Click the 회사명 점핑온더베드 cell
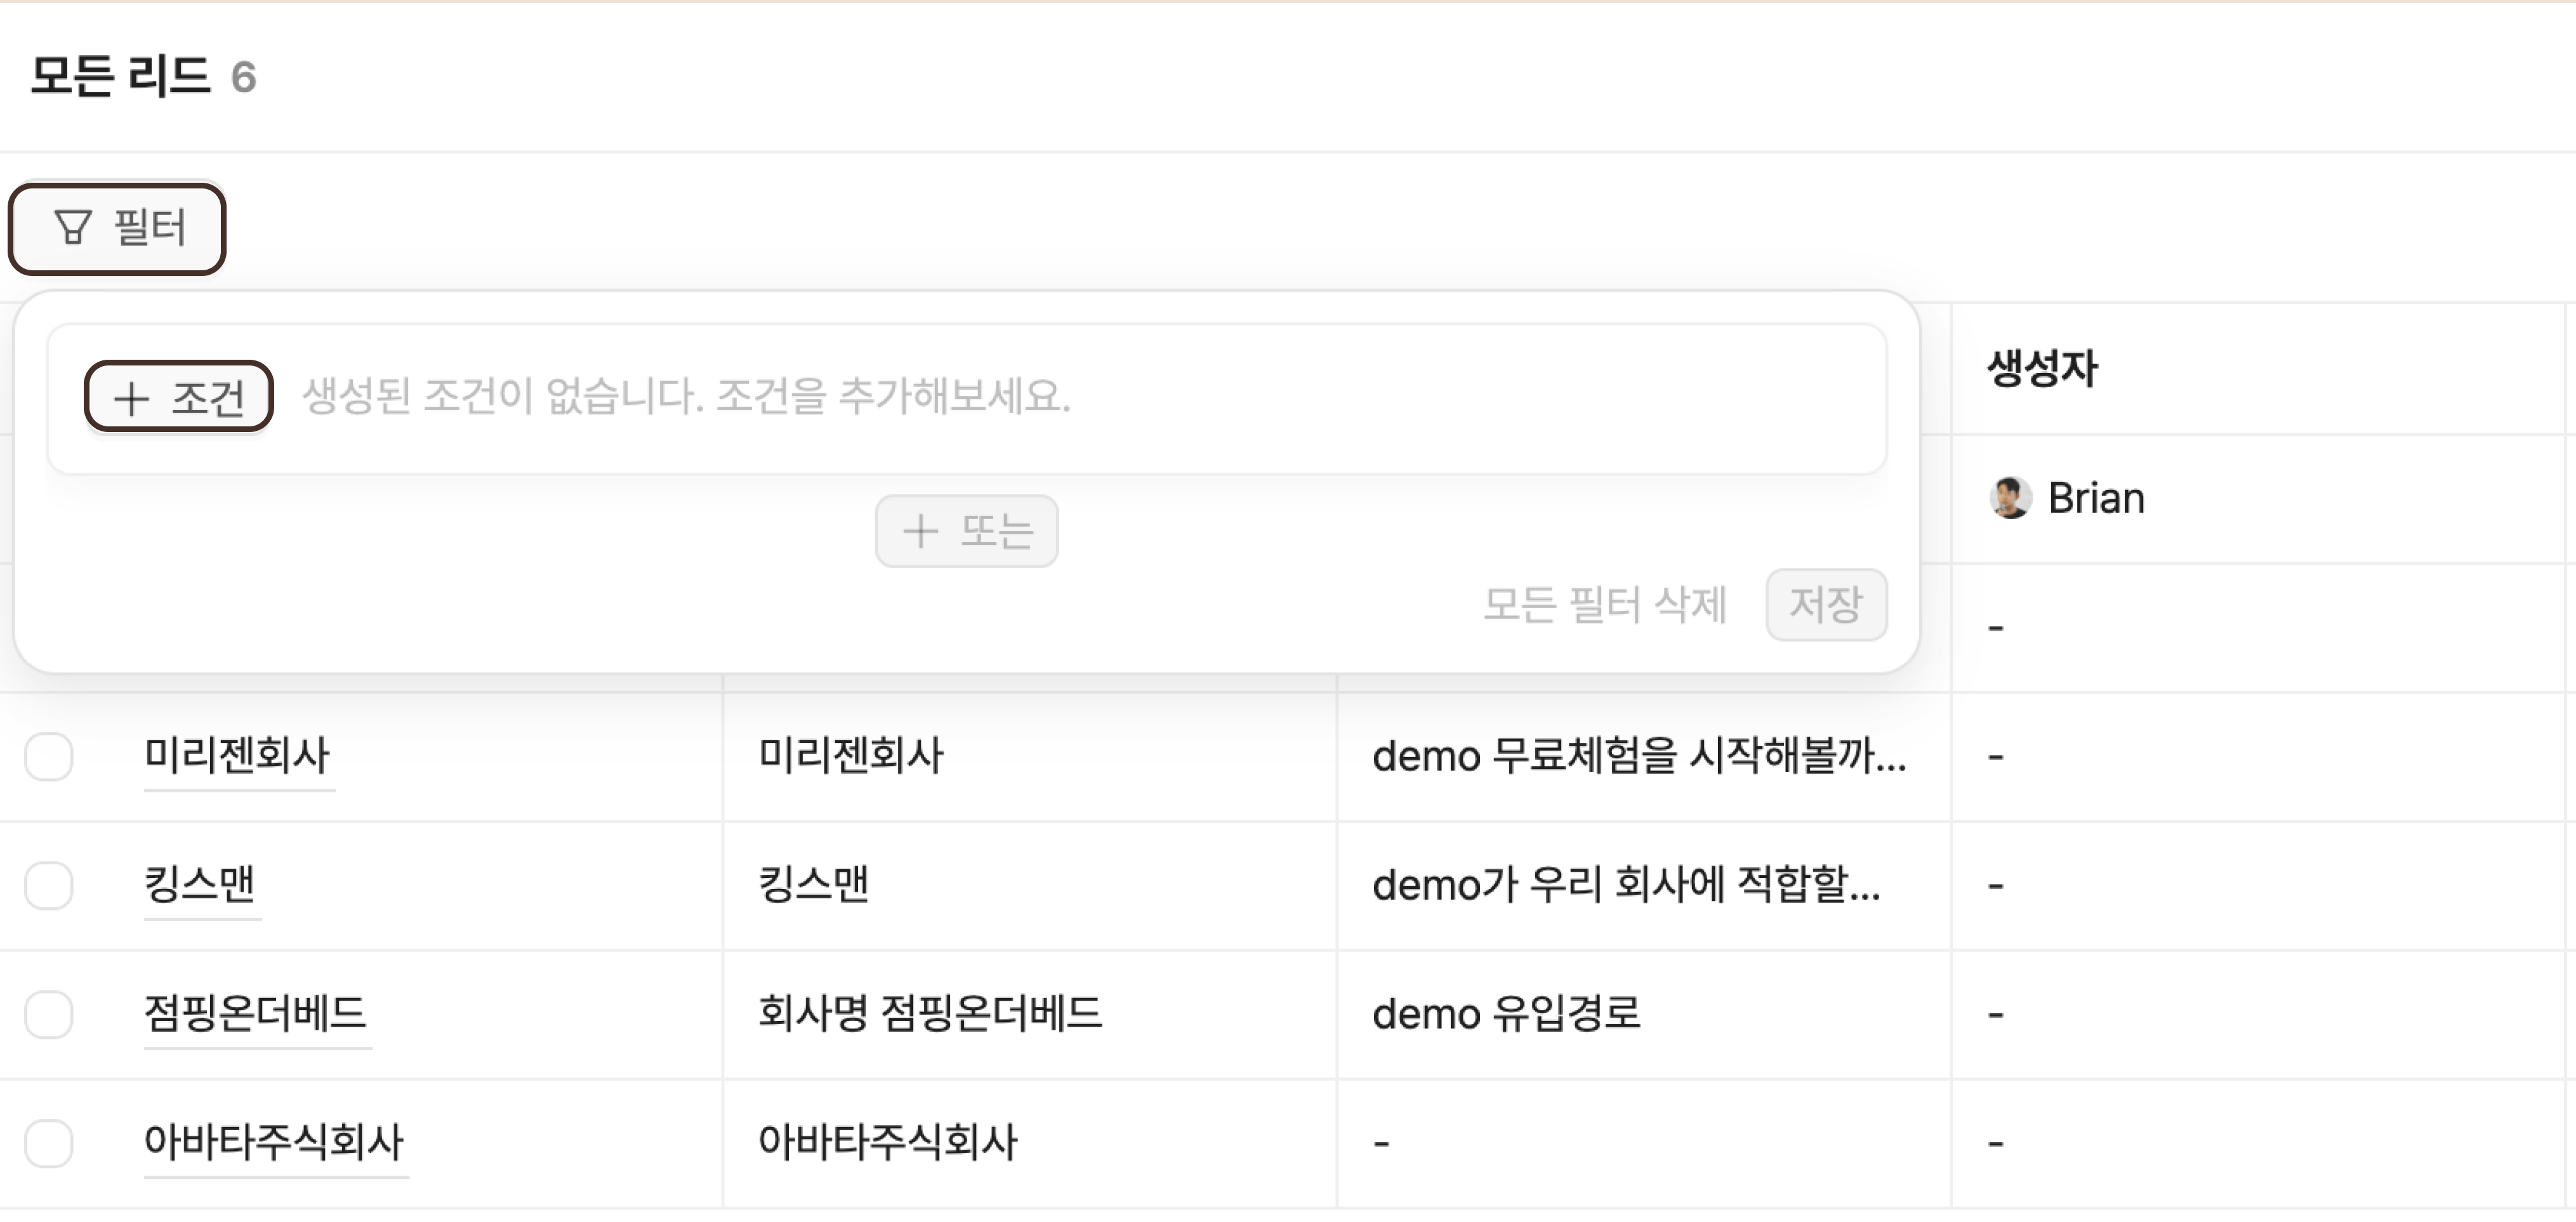Image resolution: width=2576 pixels, height=1222 pixels. point(930,1013)
